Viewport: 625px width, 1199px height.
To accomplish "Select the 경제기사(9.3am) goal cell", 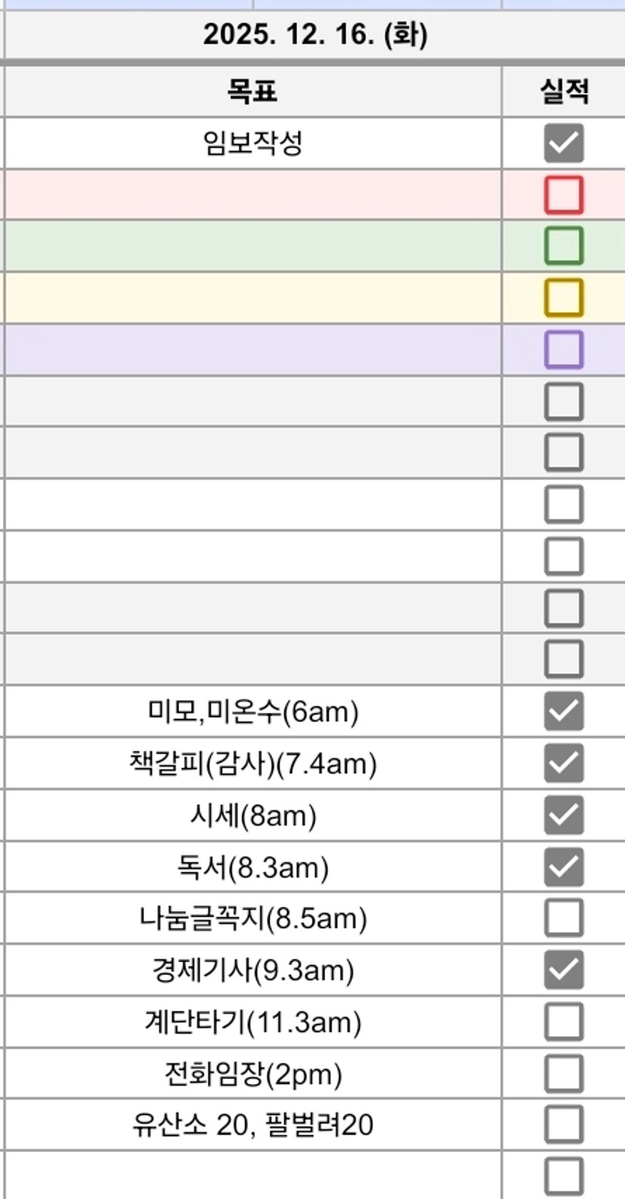I will point(252,970).
